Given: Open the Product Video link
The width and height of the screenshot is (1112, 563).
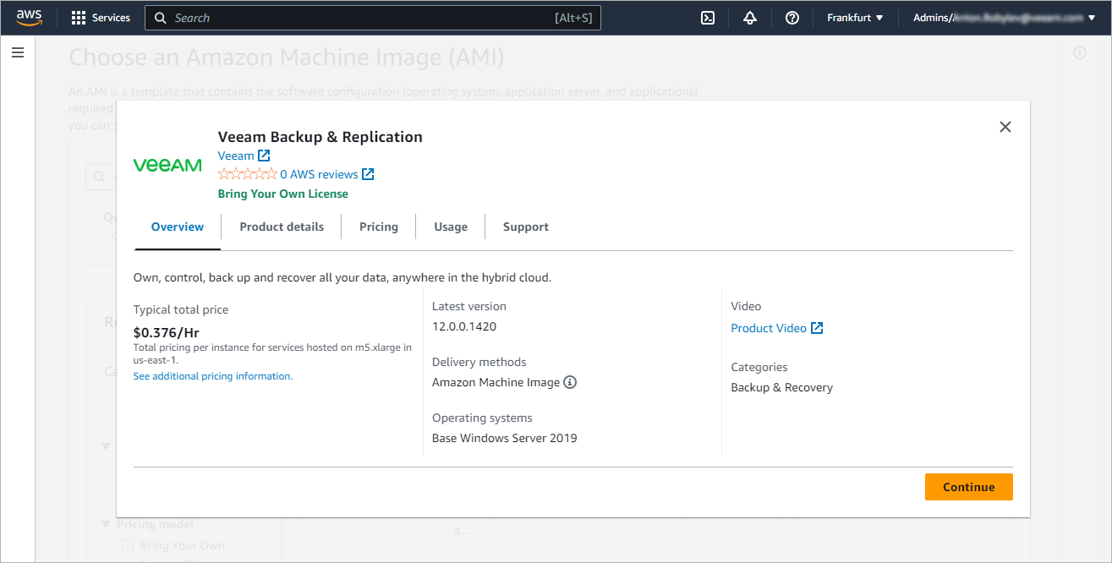Looking at the screenshot, I should pos(769,328).
